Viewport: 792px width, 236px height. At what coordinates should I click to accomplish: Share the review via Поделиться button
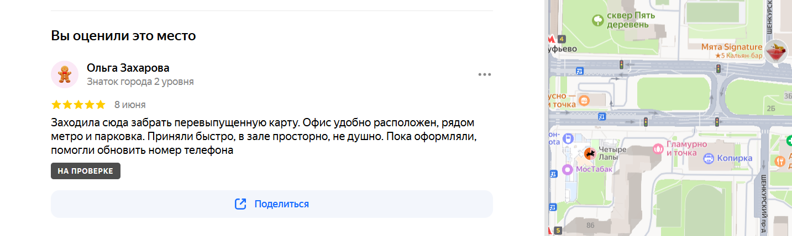(271, 204)
